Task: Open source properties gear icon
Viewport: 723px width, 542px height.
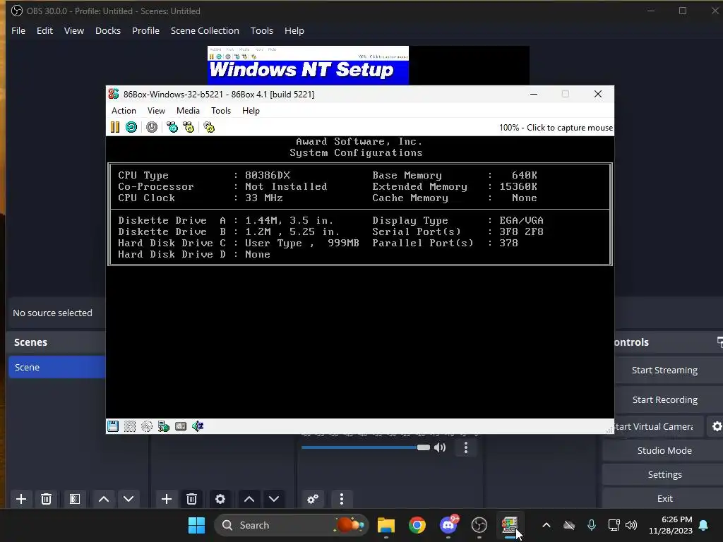Action: coord(220,499)
